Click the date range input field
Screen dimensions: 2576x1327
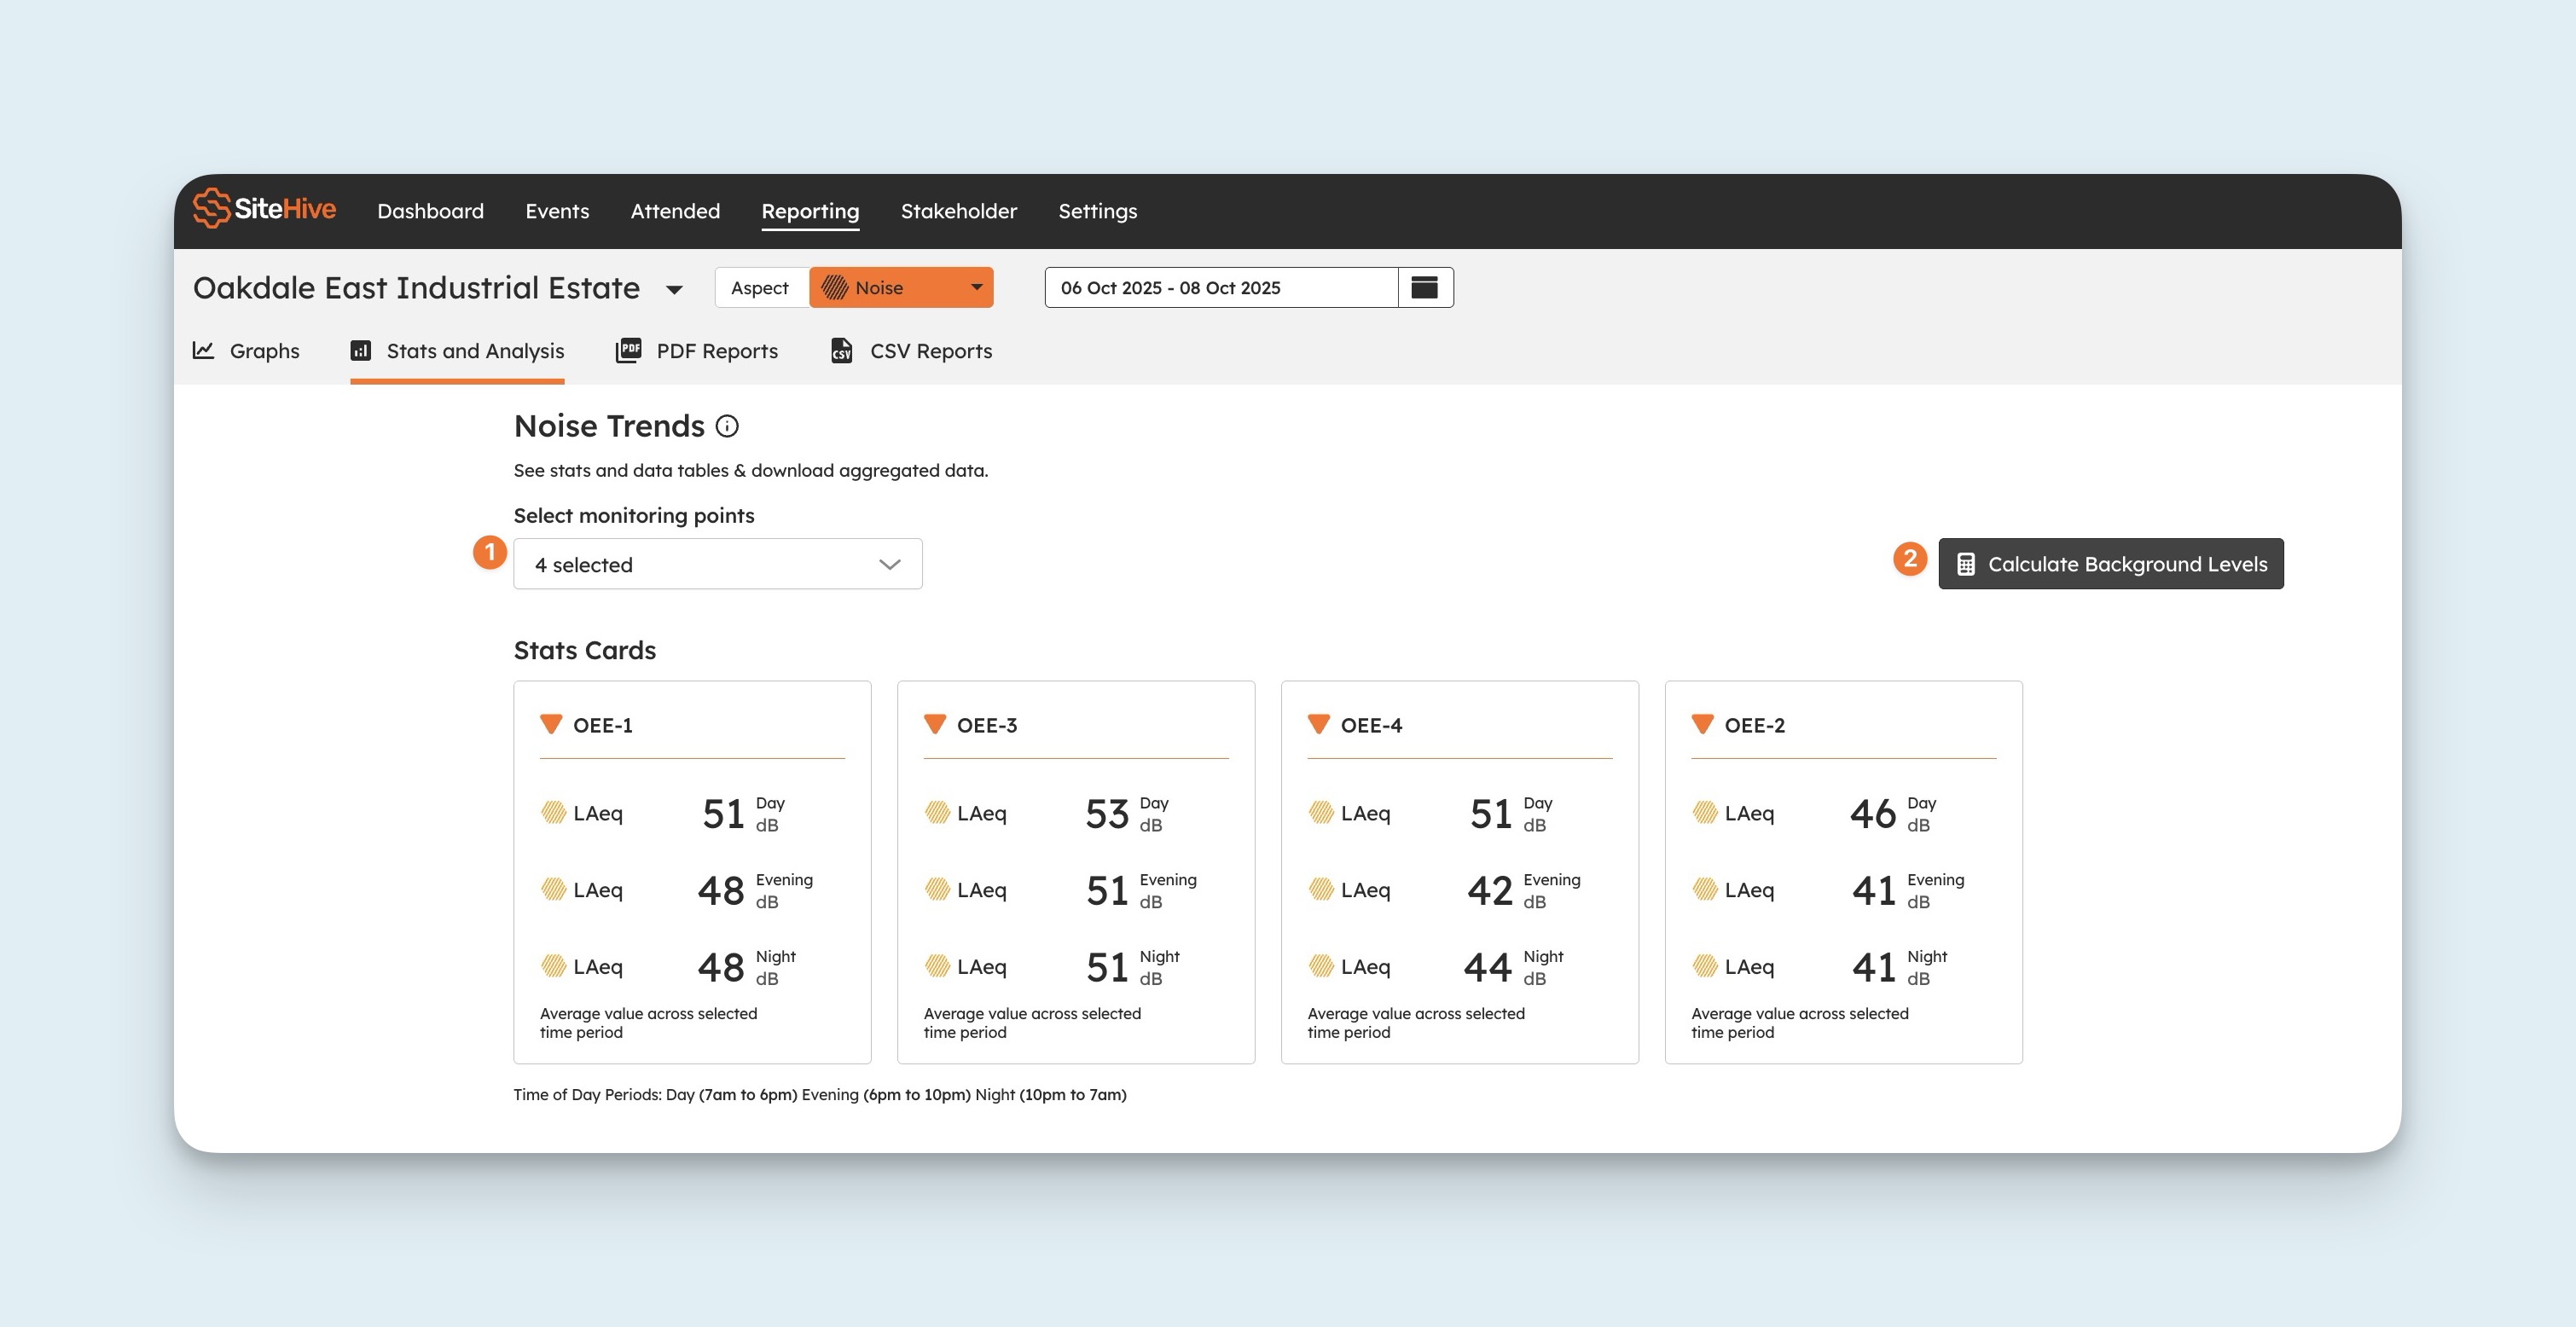click(1220, 288)
